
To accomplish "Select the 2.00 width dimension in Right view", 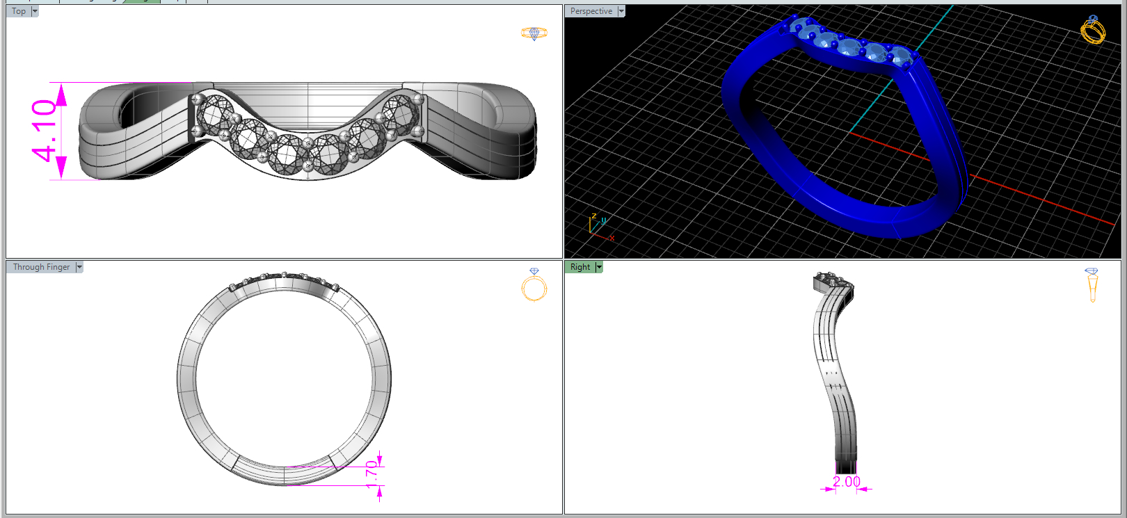I will pyautogui.click(x=847, y=481).
